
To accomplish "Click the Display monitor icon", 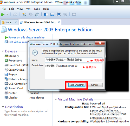I will [6, 97].
